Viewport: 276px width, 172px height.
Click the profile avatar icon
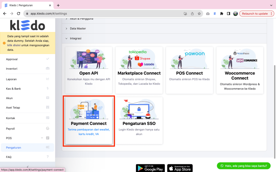235,13
